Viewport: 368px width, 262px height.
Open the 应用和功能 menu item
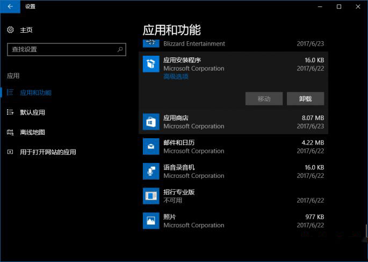pos(35,93)
